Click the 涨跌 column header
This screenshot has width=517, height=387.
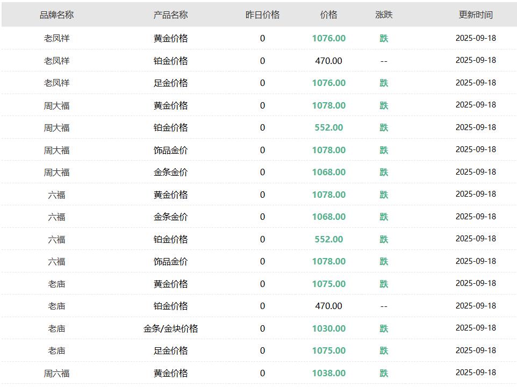coord(384,15)
